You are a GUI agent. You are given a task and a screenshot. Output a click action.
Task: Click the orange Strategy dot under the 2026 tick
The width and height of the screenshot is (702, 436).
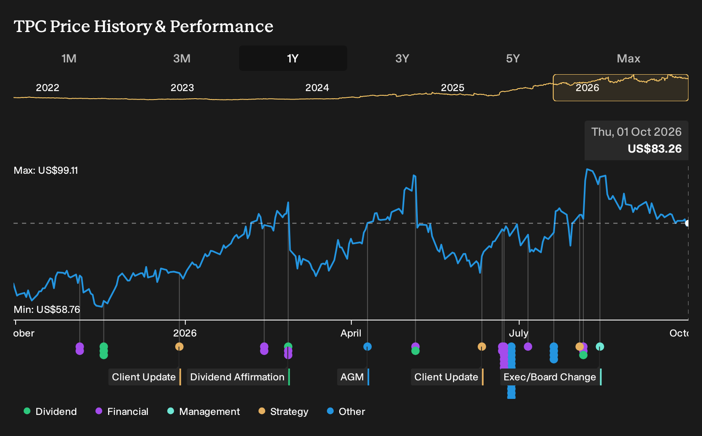[179, 347]
